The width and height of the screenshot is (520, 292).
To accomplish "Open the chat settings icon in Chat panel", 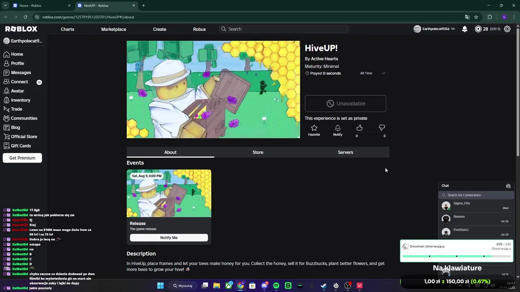I will (508, 186).
